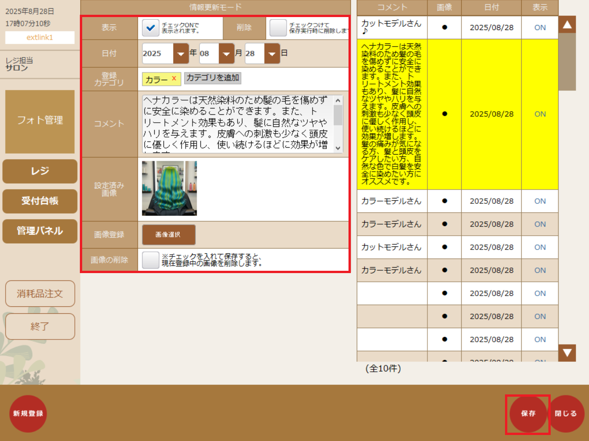Open the 管理パネル admin panel

point(39,231)
